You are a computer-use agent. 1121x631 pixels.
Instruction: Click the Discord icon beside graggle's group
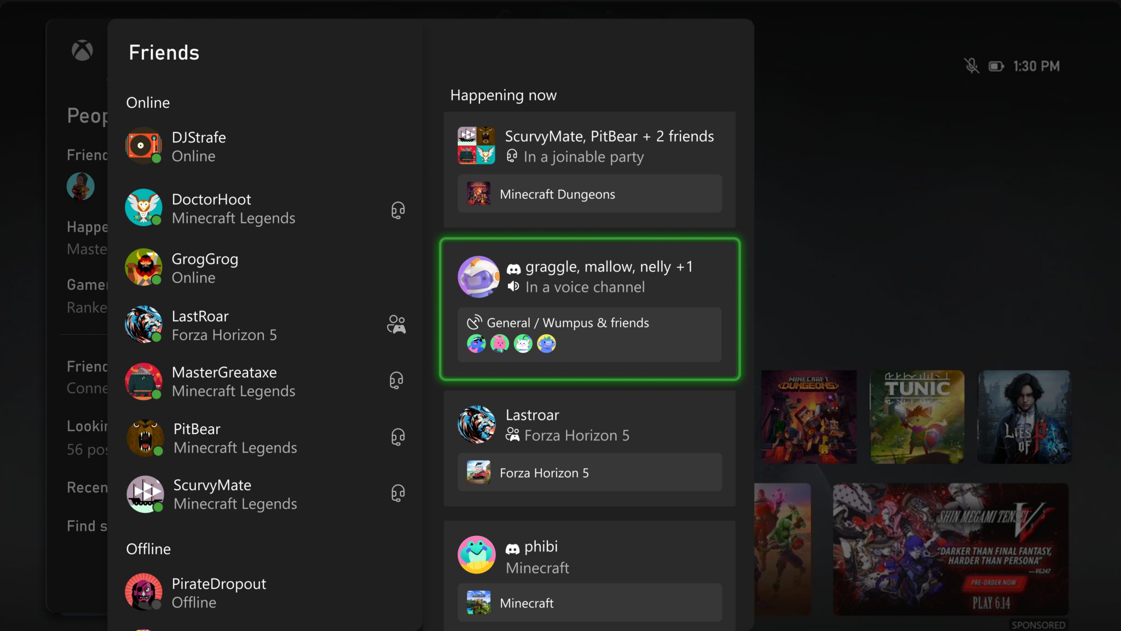[x=513, y=267]
